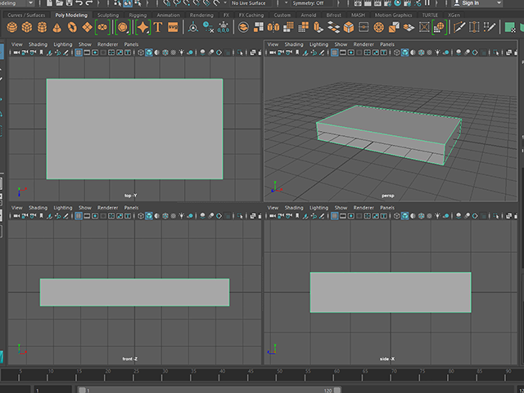Click the Open Scene folder icon
The width and height of the screenshot is (524, 393).
(60, 3)
